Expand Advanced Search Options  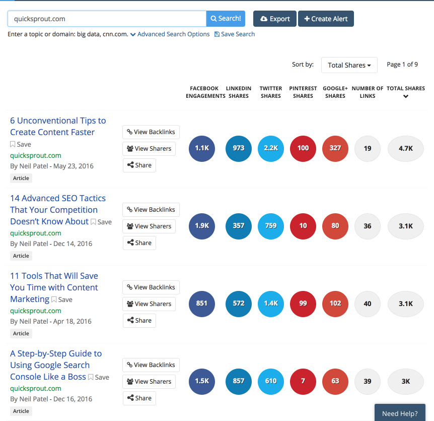(x=170, y=34)
